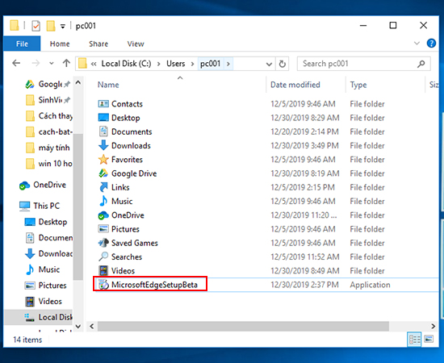
Task: Click the Music note icon in file list
Action: point(103,201)
